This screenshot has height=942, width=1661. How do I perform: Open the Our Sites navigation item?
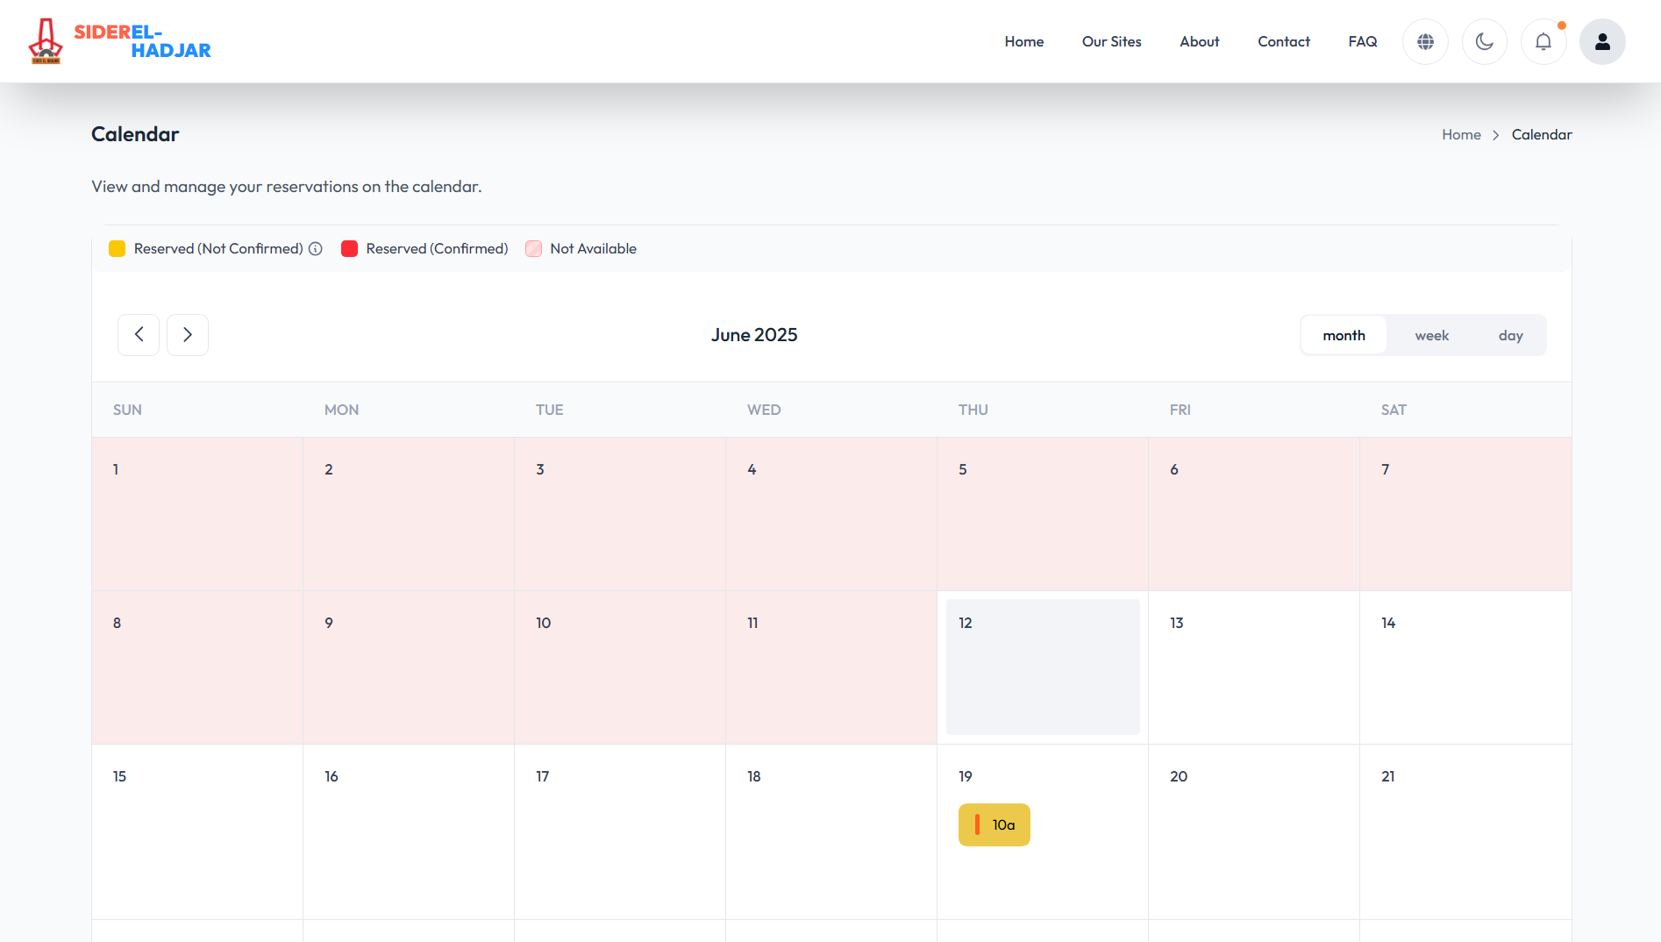(1111, 41)
